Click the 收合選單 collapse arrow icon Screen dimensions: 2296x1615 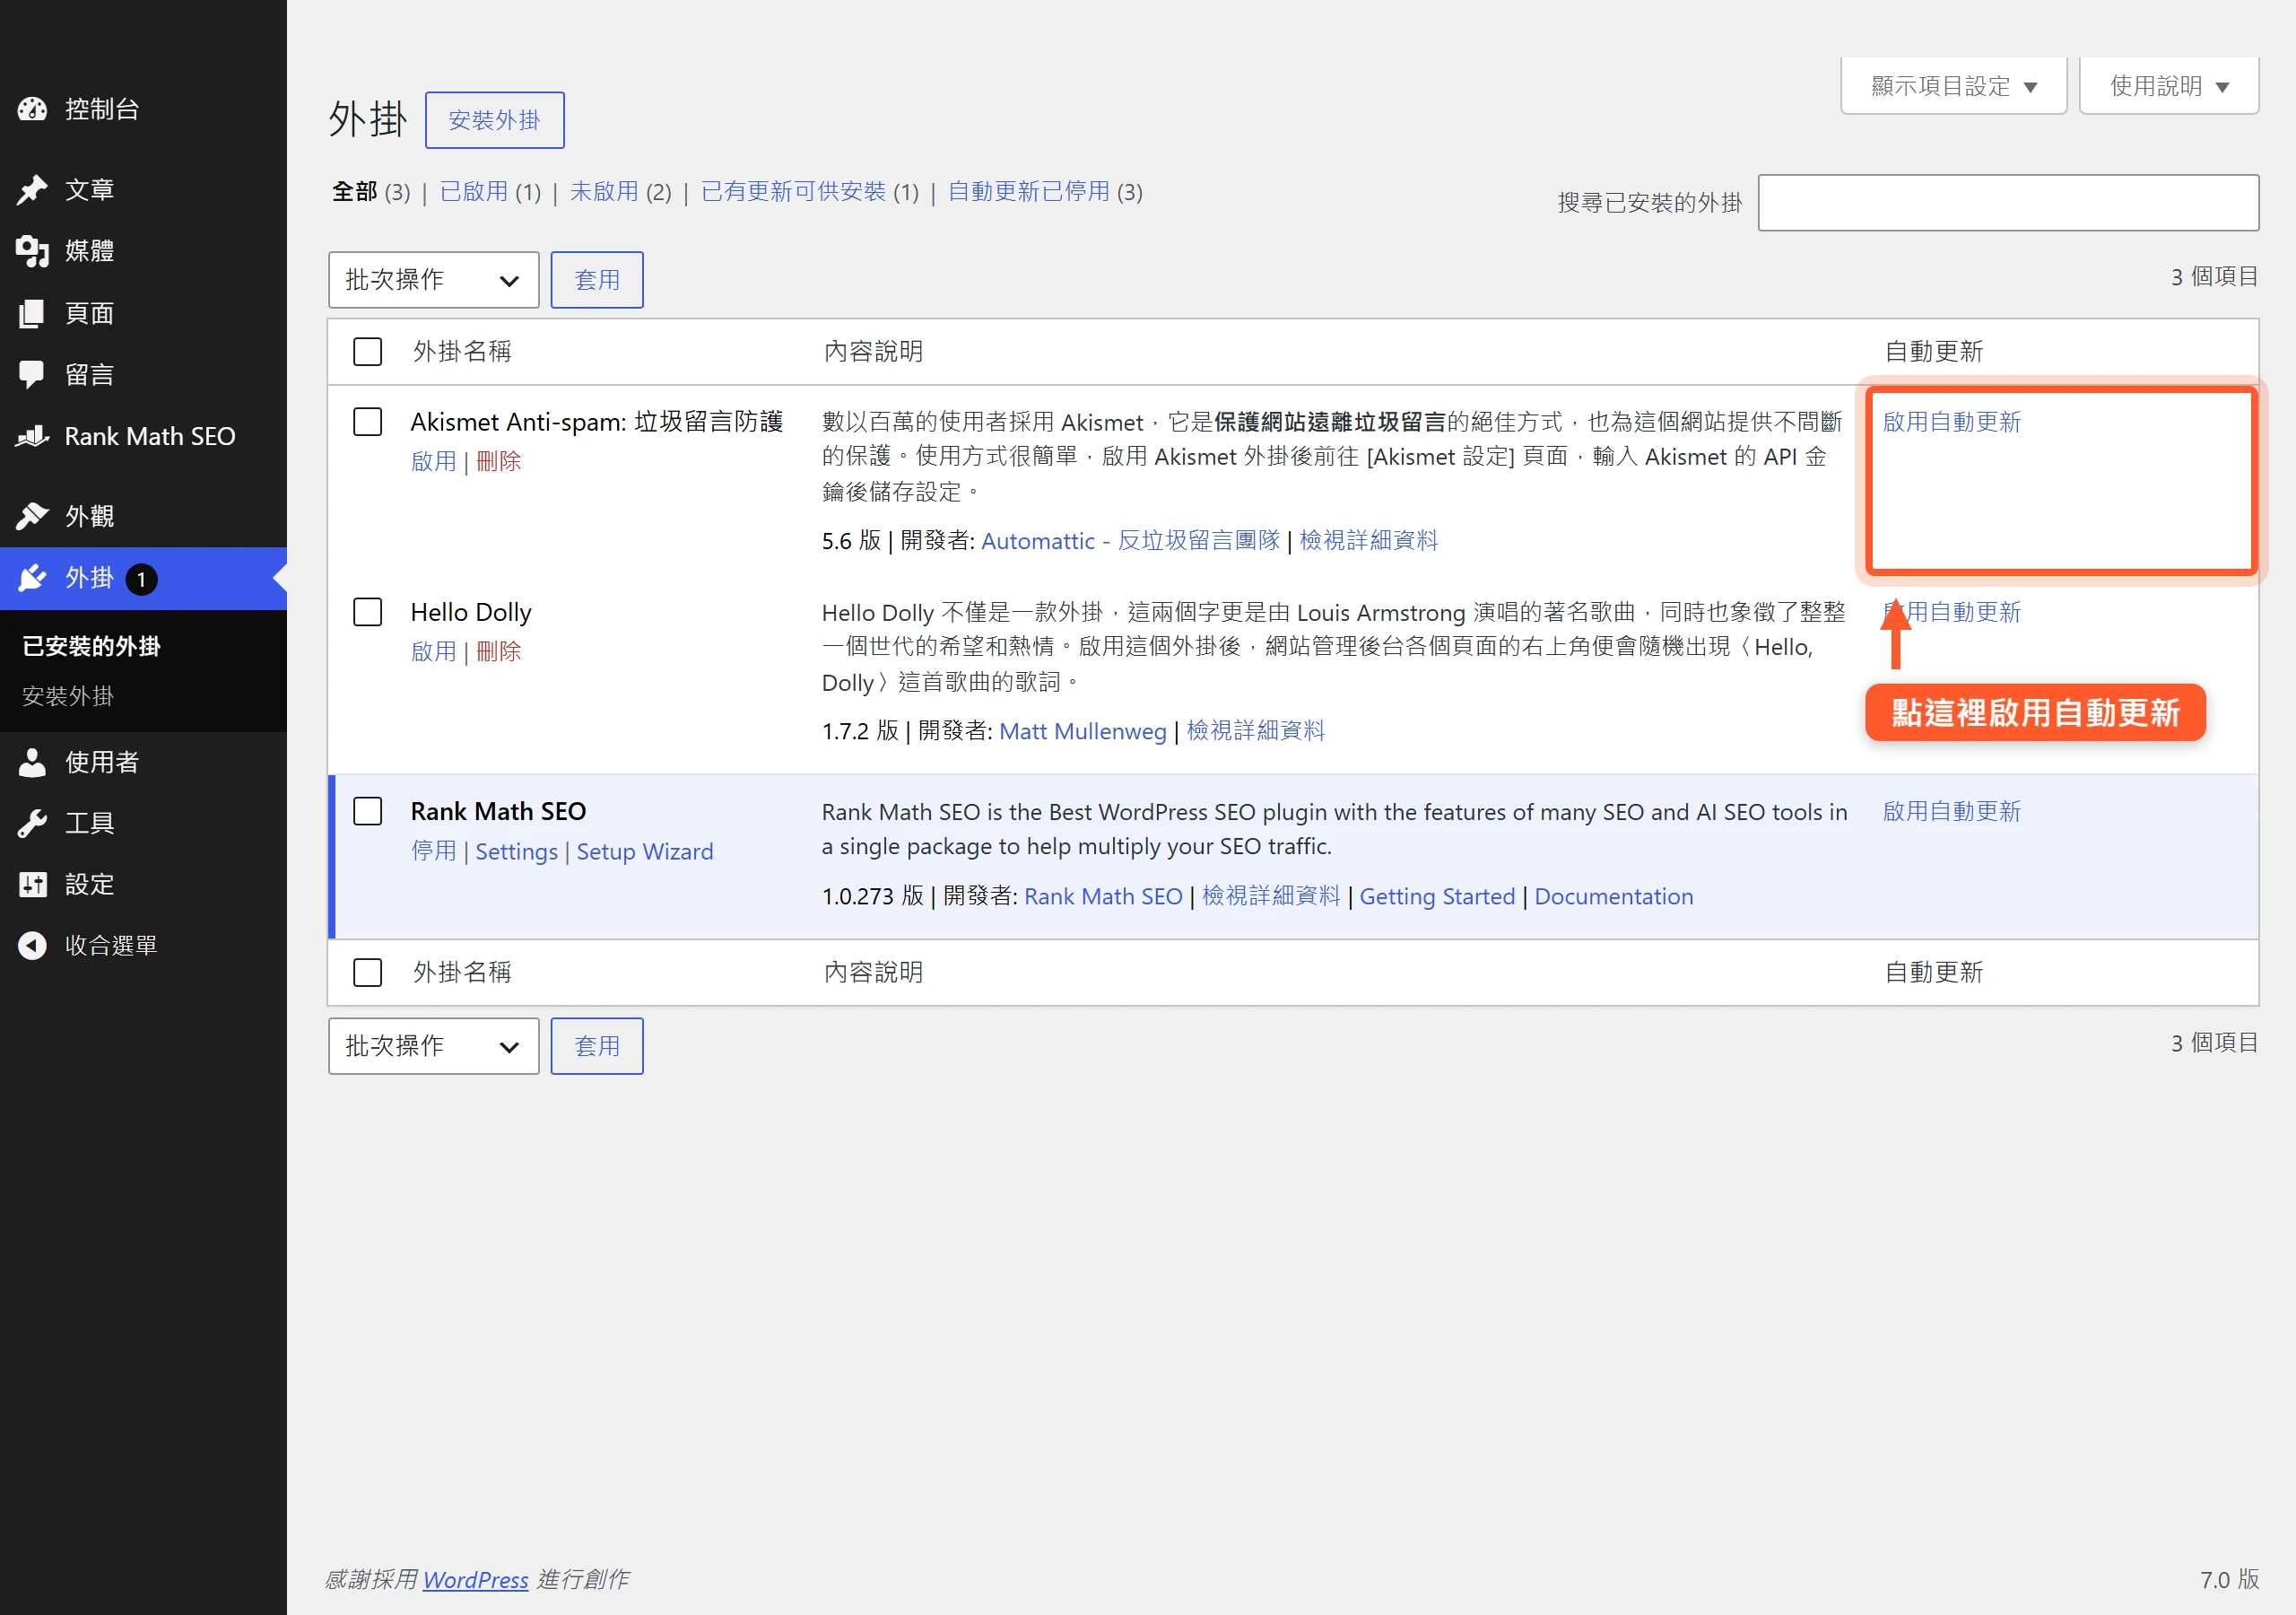coord(32,946)
